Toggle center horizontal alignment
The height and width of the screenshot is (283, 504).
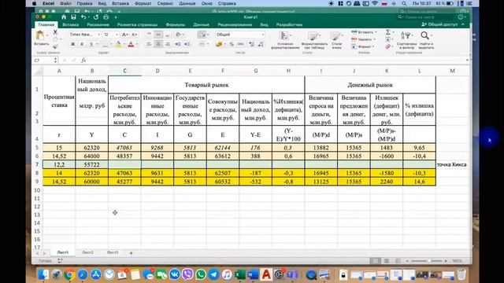pos(158,44)
